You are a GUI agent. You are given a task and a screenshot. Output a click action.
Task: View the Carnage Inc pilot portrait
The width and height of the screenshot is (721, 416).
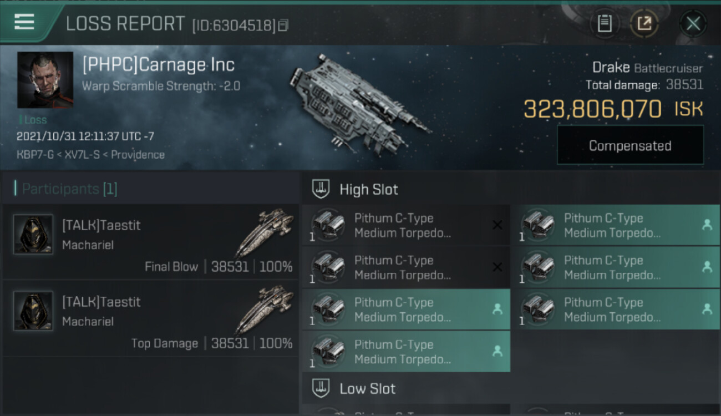click(45, 80)
